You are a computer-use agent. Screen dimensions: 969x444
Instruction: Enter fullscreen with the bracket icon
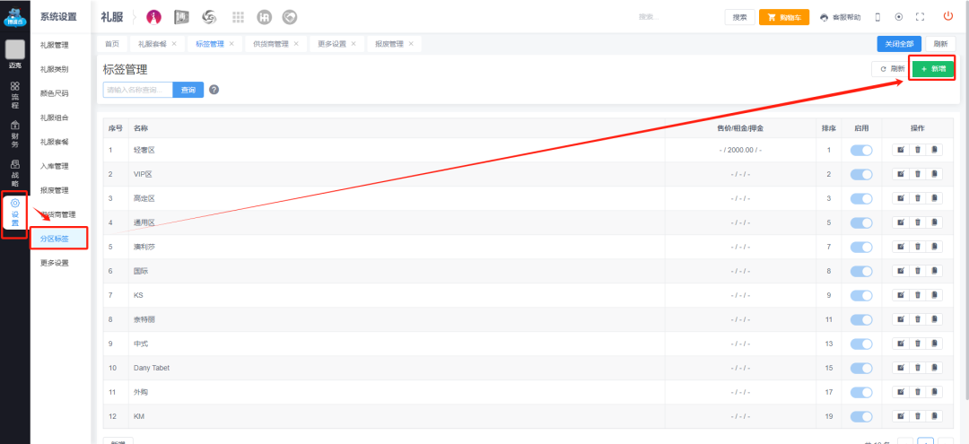pyautogui.click(x=921, y=17)
